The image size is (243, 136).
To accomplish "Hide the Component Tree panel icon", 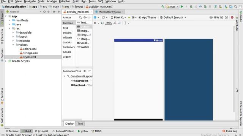I will pyautogui.click(x=90, y=71).
